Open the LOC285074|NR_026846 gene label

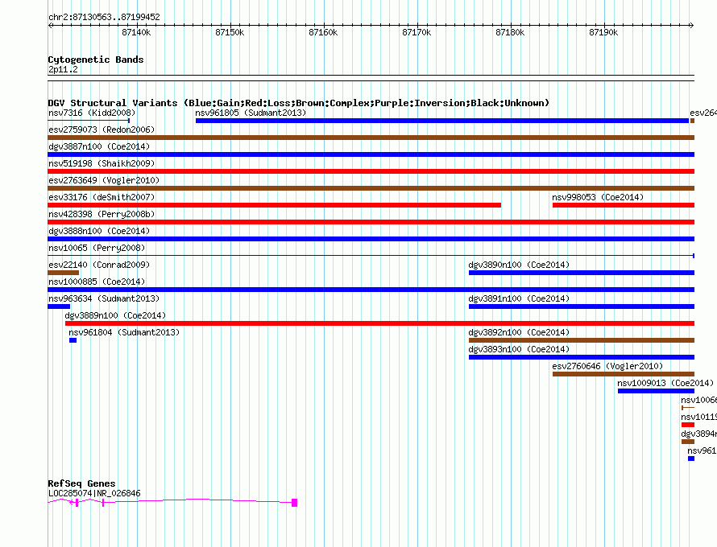click(x=94, y=493)
